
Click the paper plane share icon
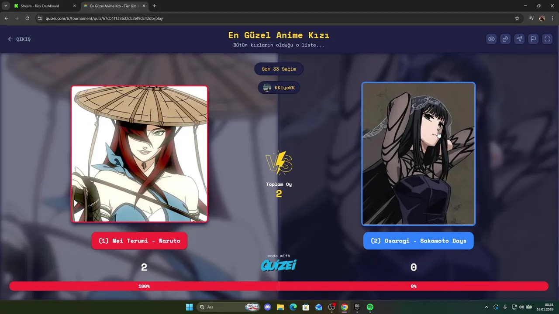point(519,39)
